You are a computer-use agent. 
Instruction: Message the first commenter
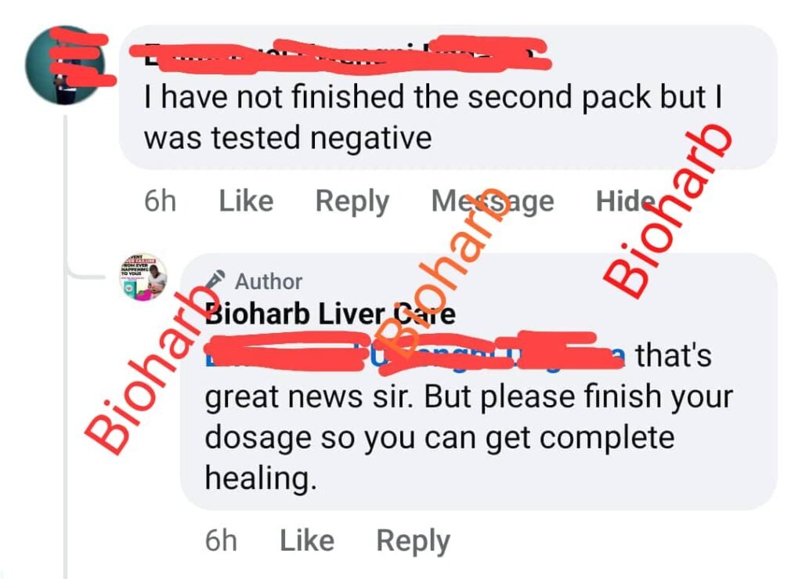(493, 201)
